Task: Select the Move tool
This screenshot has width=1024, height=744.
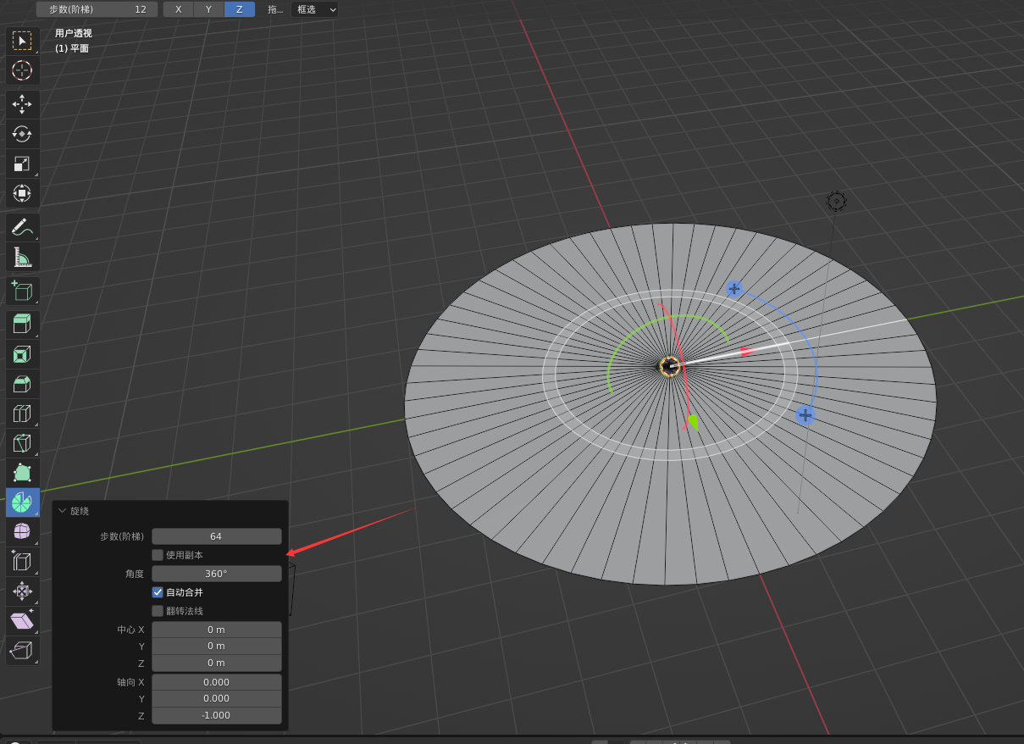Action: pos(22,104)
